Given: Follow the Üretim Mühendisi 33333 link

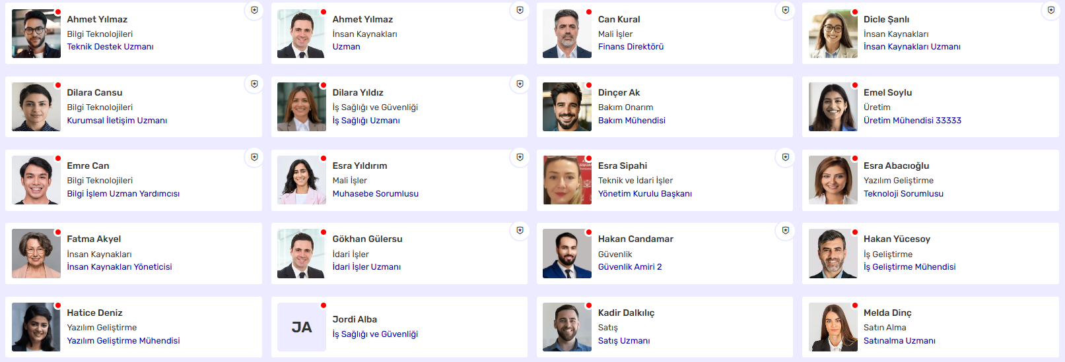Looking at the screenshot, I should (912, 121).
